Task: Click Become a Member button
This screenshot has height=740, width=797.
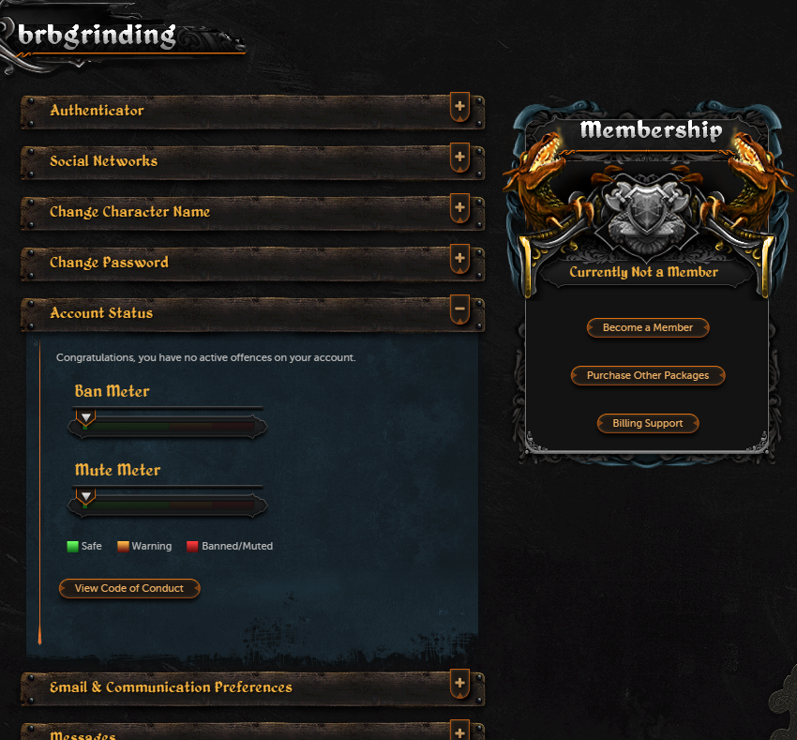Action: click(x=648, y=327)
